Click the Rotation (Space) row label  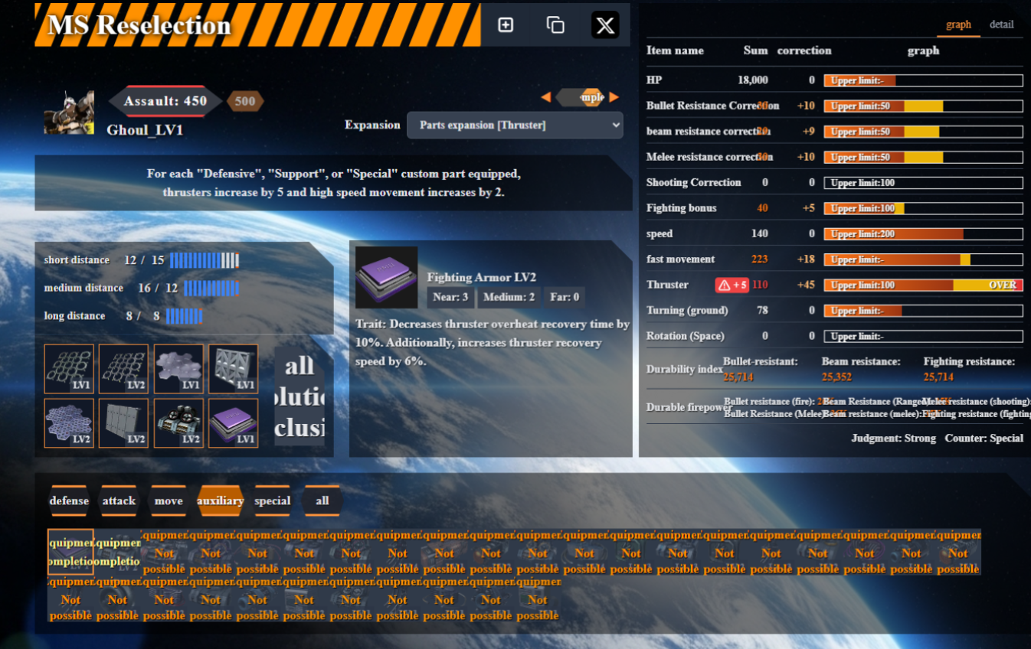685,336
